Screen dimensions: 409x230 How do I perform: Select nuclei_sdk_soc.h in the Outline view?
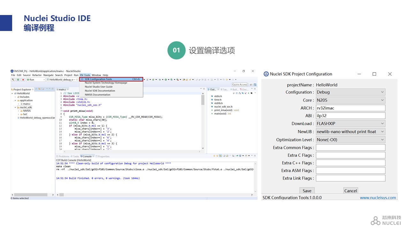[x=223, y=107]
